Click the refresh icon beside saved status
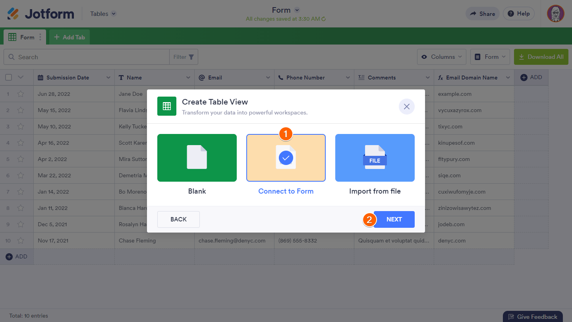The width and height of the screenshot is (572, 322). [x=324, y=19]
